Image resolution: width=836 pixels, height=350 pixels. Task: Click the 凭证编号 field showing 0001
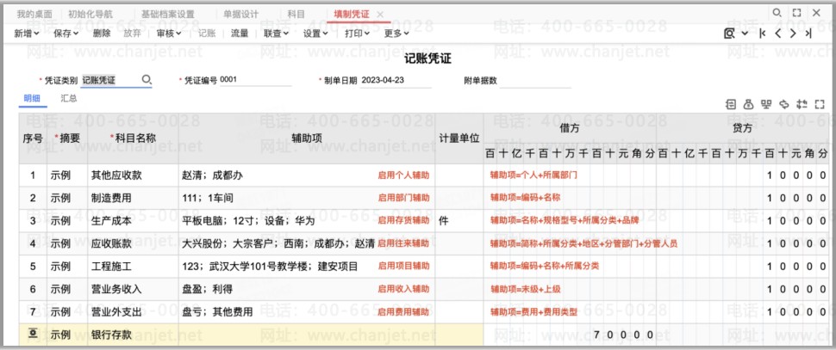pos(255,80)
